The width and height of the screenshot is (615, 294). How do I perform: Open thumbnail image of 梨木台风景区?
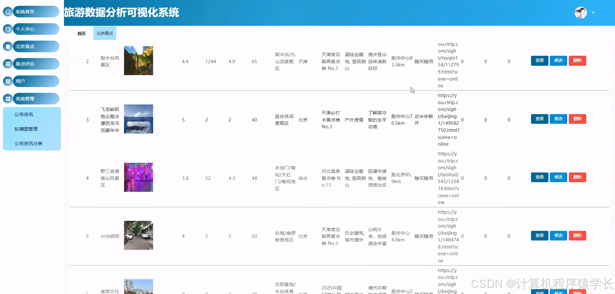(139, 61)
